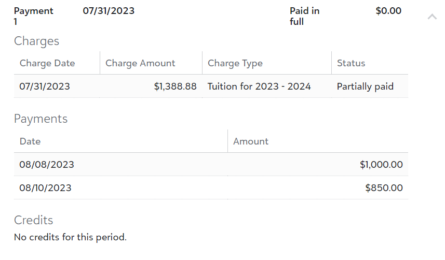Click the Status column header
The height and width of the screenshot is (260, 445).
(351, 63)
